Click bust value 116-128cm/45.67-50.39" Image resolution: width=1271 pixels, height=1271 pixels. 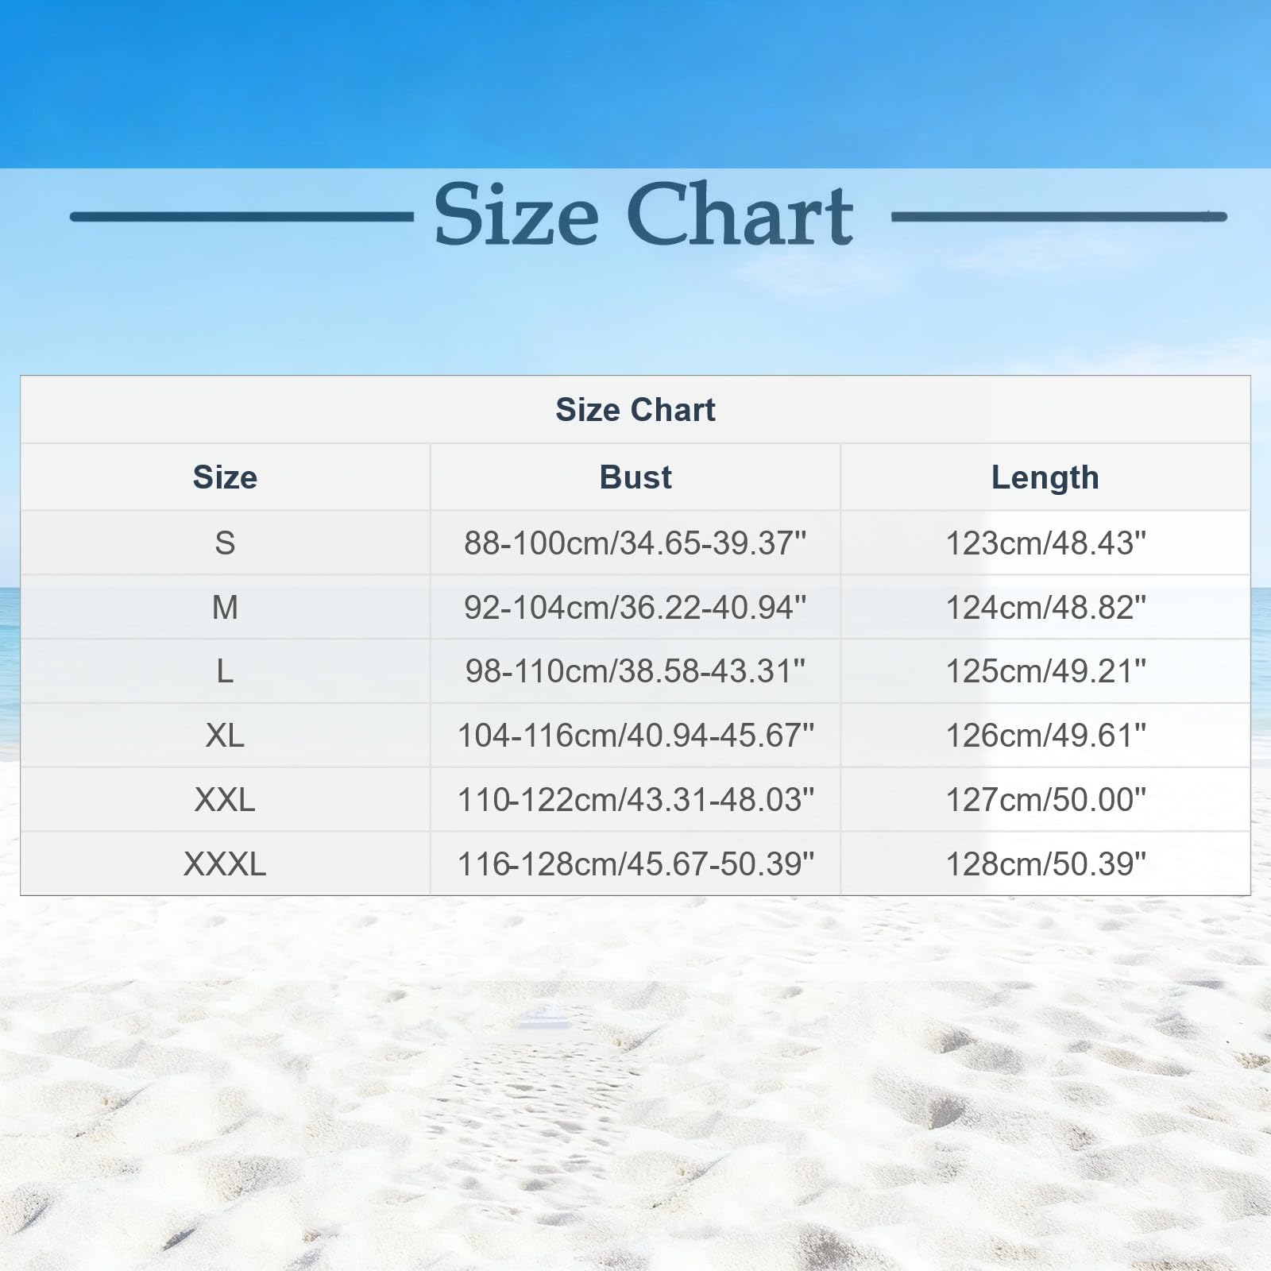tap(635, 864)
